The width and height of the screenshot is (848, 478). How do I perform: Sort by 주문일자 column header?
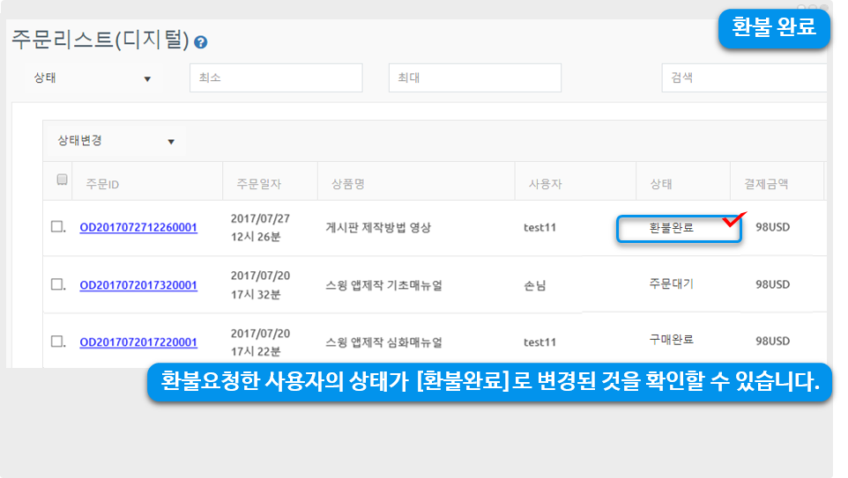point(258,184)
